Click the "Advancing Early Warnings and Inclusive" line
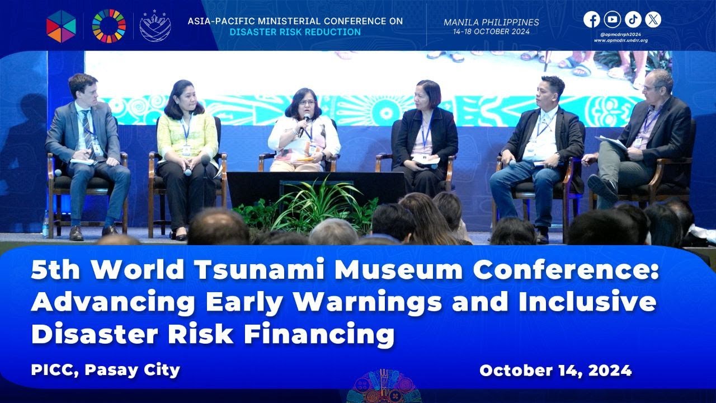 [343, 302]
